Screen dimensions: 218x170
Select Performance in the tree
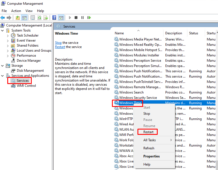[26, 56]
